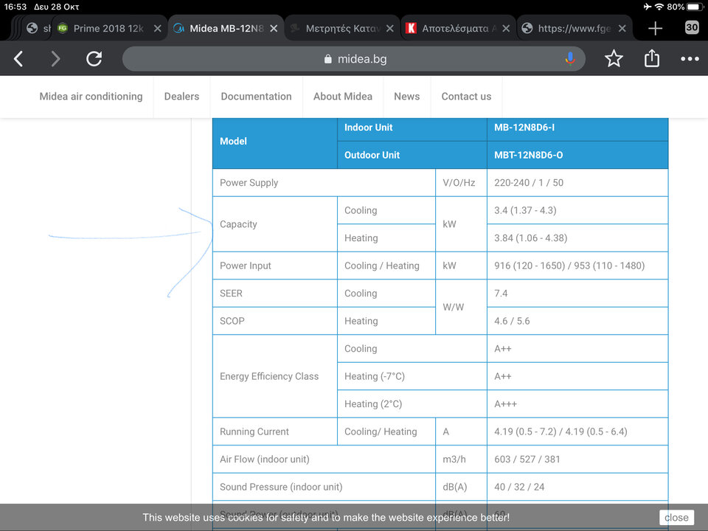Close the Μετρητές Κατανάλωσης tab
708x531 pixels.
click(x=389, y=29)
